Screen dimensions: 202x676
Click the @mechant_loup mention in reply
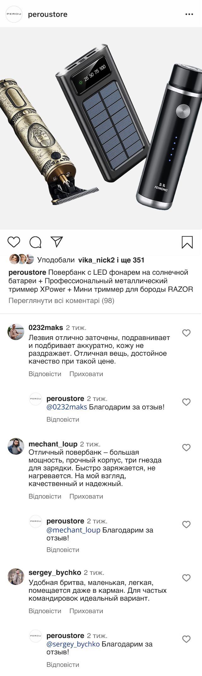(x=73, y=530)
